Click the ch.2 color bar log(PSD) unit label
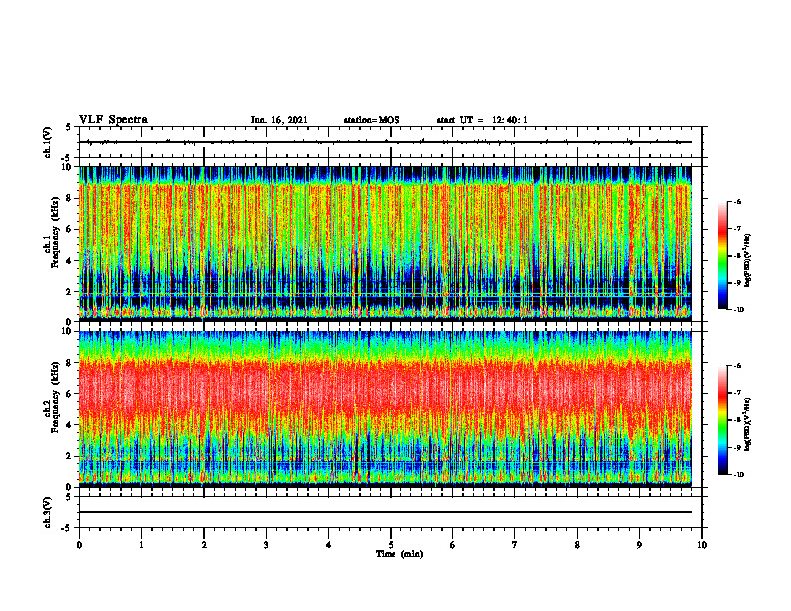791x611 pixels. tap(748, 424)
